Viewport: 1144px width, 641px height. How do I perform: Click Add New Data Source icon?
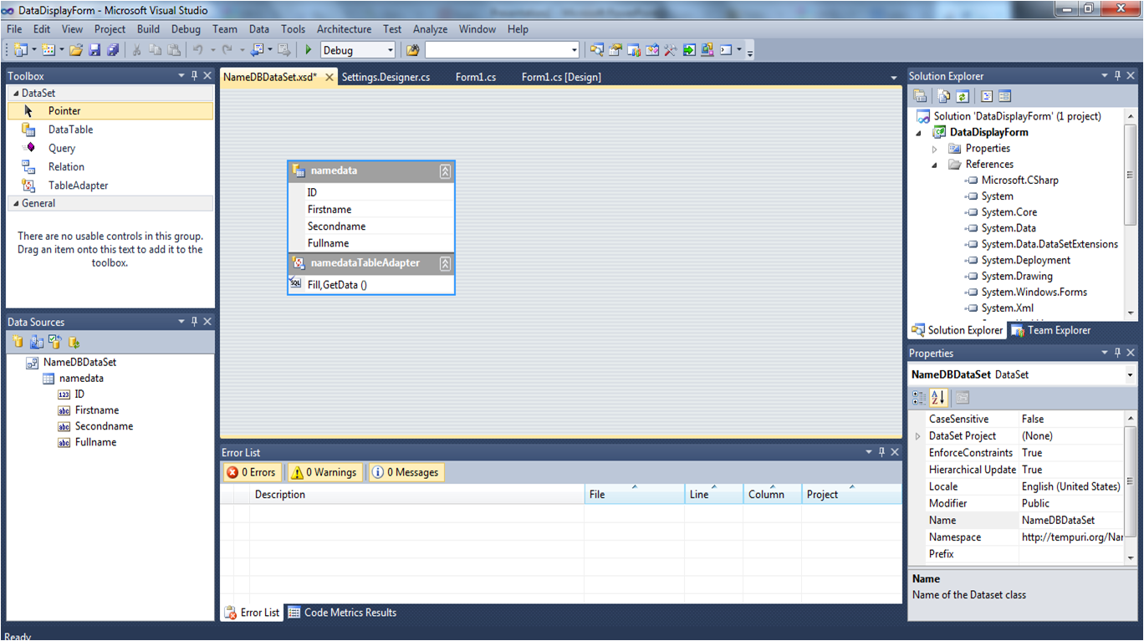pyautogui.click(x=18, y=342)
